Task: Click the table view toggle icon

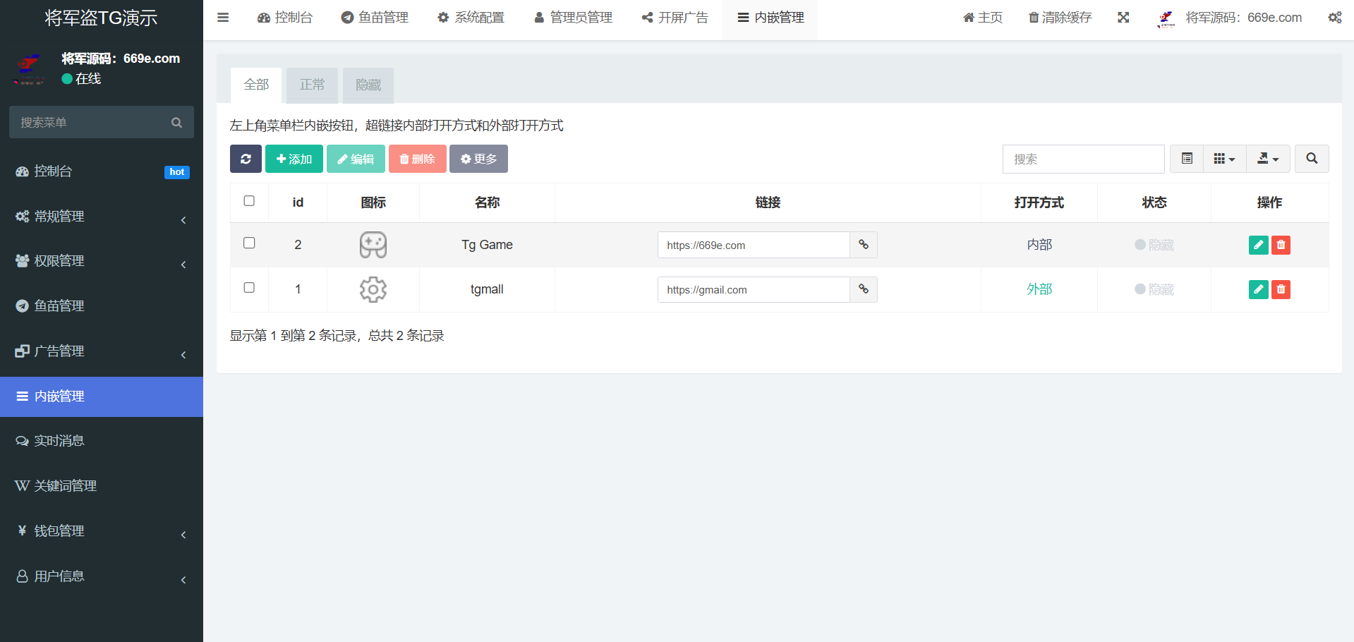Action: pyautogui.click(x=1187, y=159)
